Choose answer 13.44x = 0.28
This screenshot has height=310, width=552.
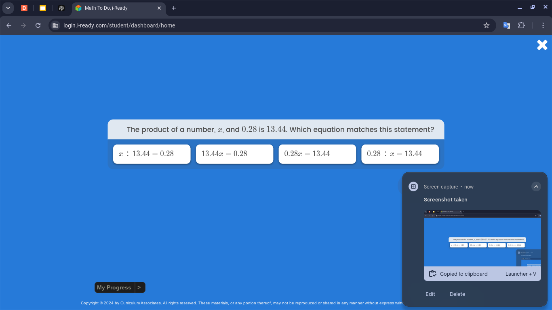235,154
